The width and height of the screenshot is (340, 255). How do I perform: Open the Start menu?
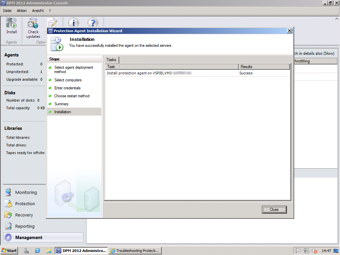pos(9,251)
